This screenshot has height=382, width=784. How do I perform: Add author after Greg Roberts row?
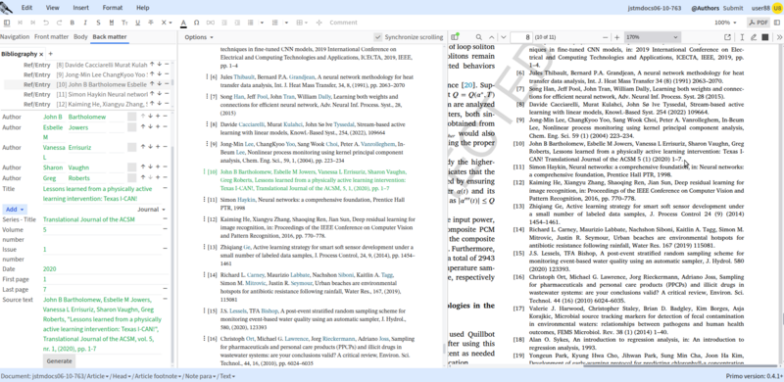click(158, 177)
